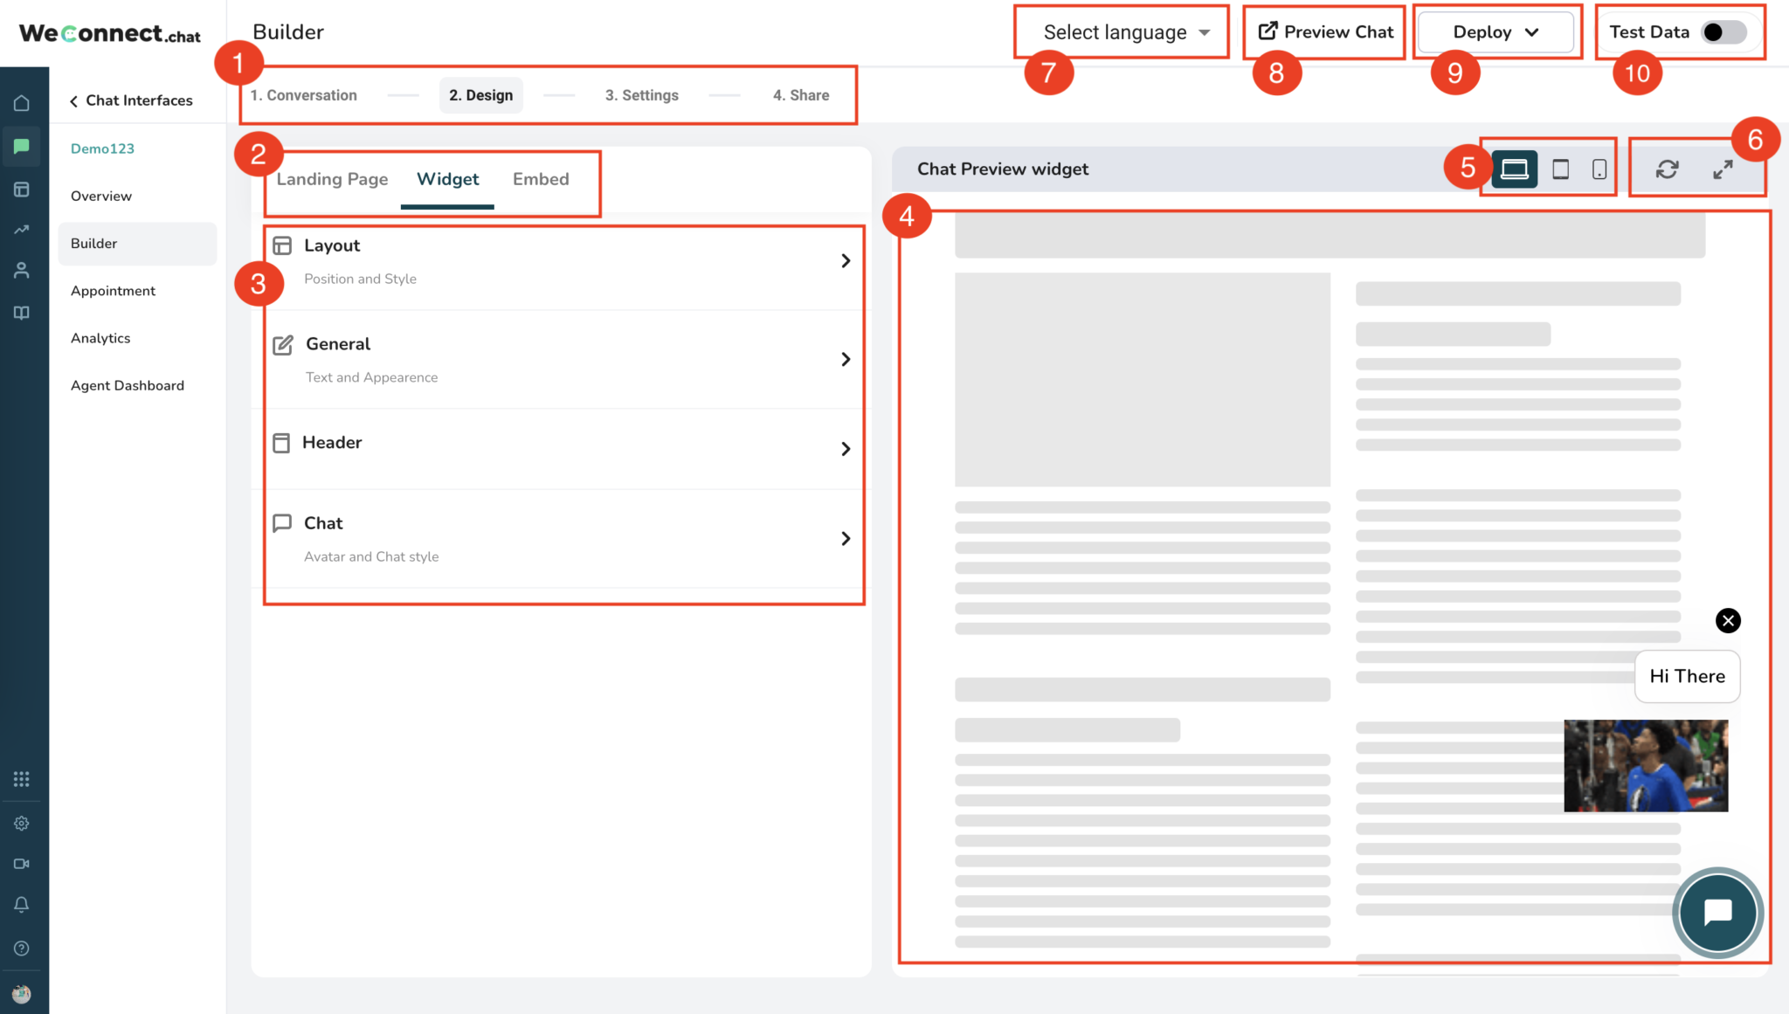Open the Analytics menu item

pos(100,338)
